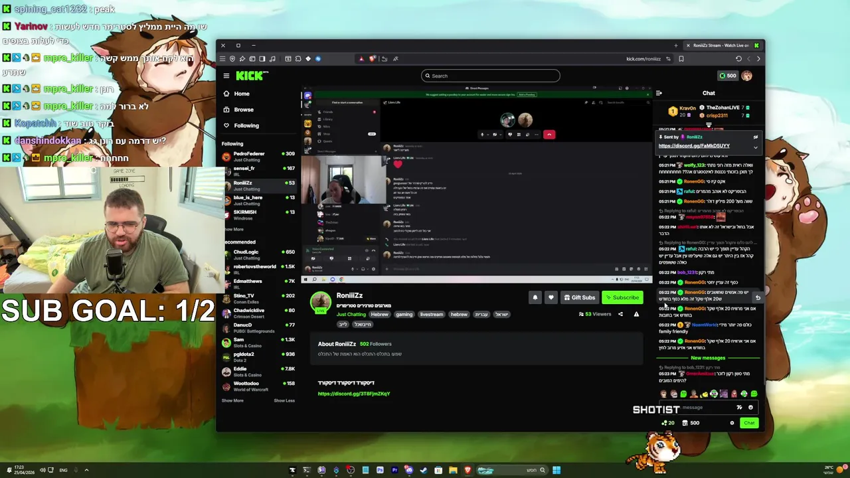
Task: Click the Windows Start button
Action: 556,470
